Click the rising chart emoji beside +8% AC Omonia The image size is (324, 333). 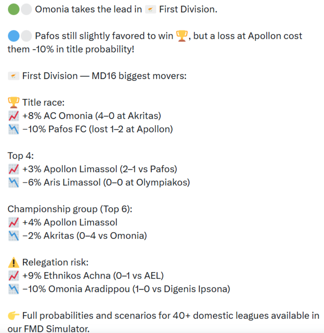click(x=13, y=116)
